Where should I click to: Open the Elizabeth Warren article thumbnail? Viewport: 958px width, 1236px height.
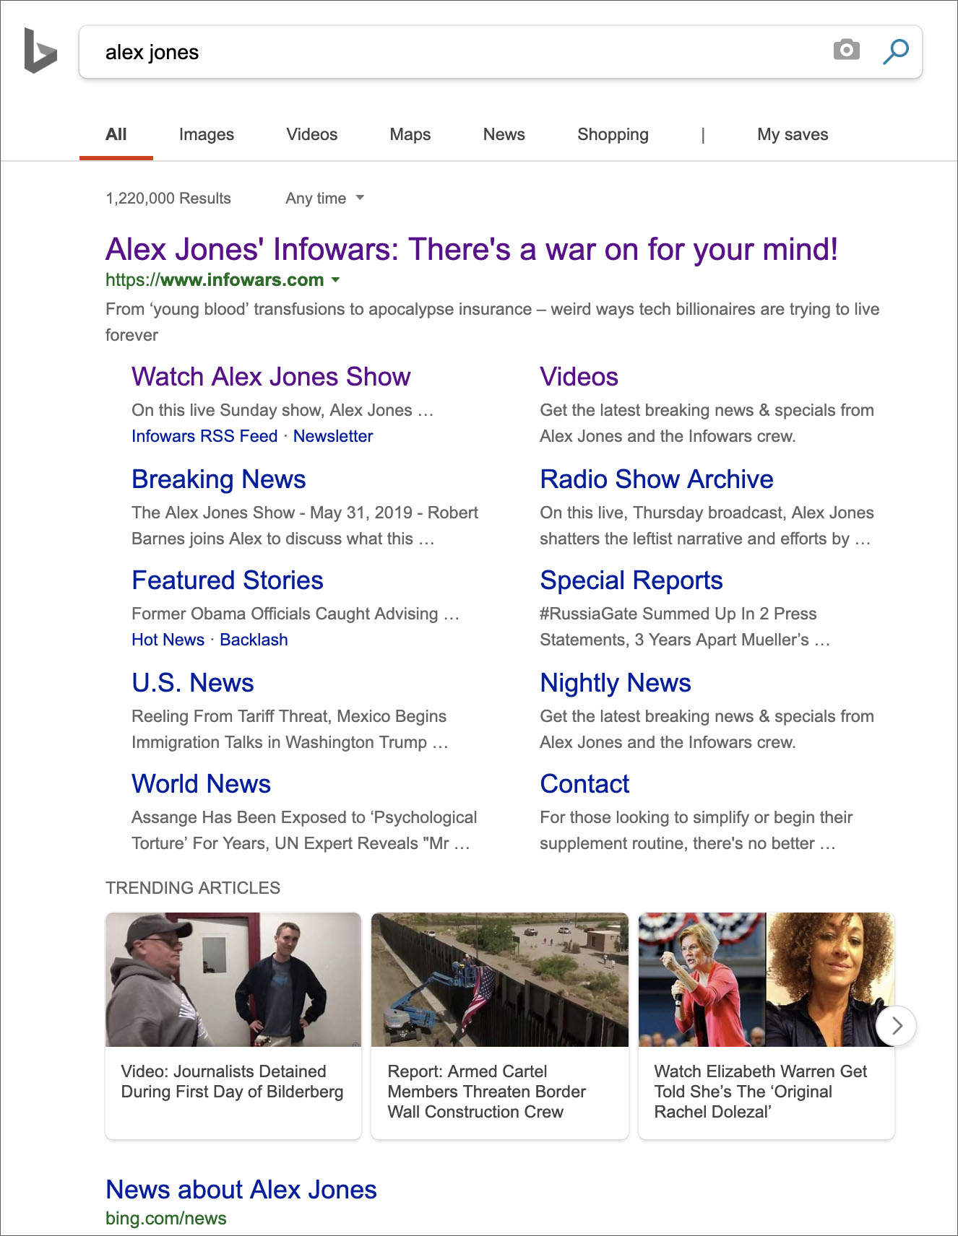(x=766, y=980)
